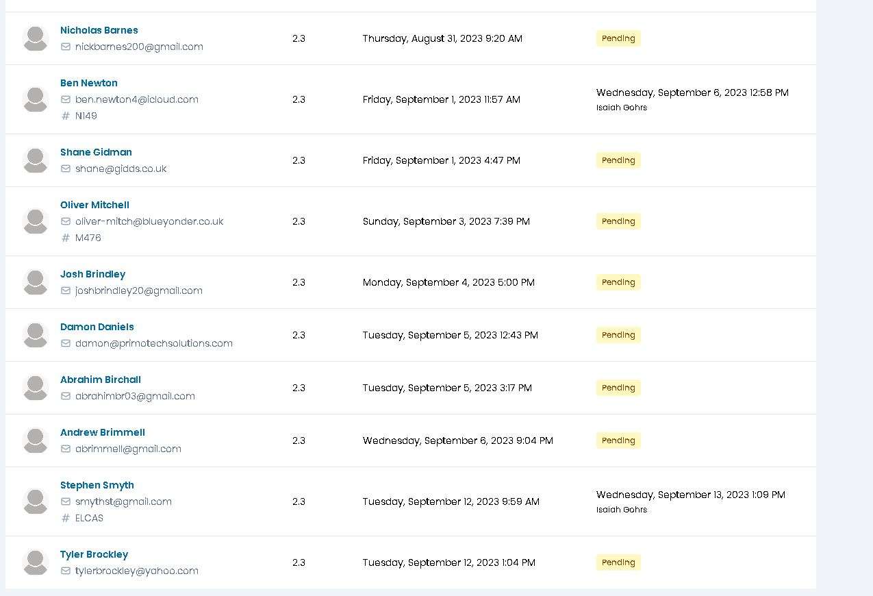Click the email address shane@gidds.co.uk
Screen dimensions: 873x596
tap(121, 169)
